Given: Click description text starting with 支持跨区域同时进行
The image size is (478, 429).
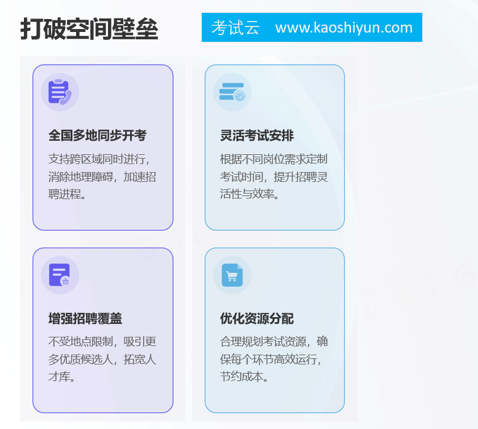Looking at the screenshot, I should point(102,176).
